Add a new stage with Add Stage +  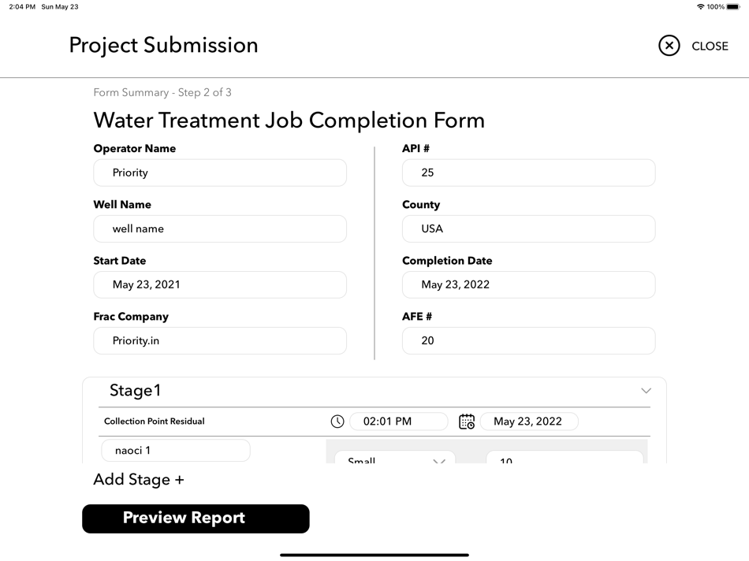[x=139, y=479]
